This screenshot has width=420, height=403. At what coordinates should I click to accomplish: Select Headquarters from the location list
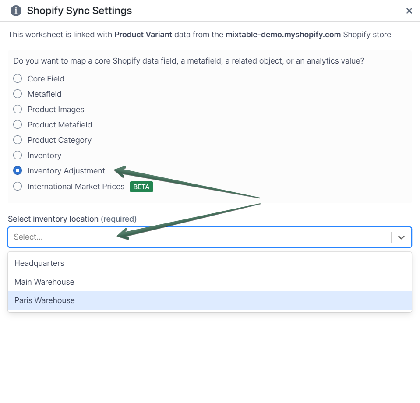coord(39,263)
